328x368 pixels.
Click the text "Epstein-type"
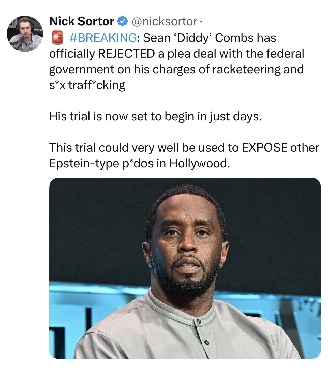pyautogui.click(x=82, y=163)
